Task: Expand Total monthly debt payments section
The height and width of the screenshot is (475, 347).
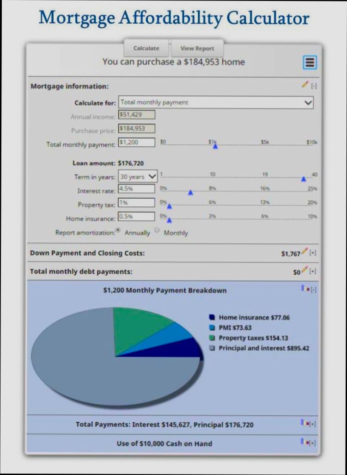Action: 313,271
